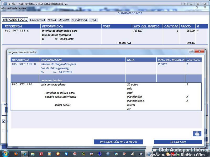
Task: Click 'posible cable individual:' label
Action: point(60,97)
